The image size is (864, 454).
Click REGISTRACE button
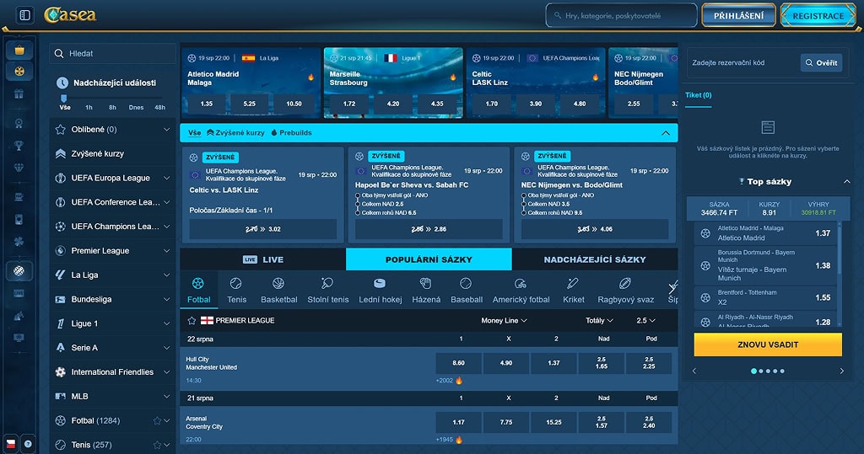818,15
